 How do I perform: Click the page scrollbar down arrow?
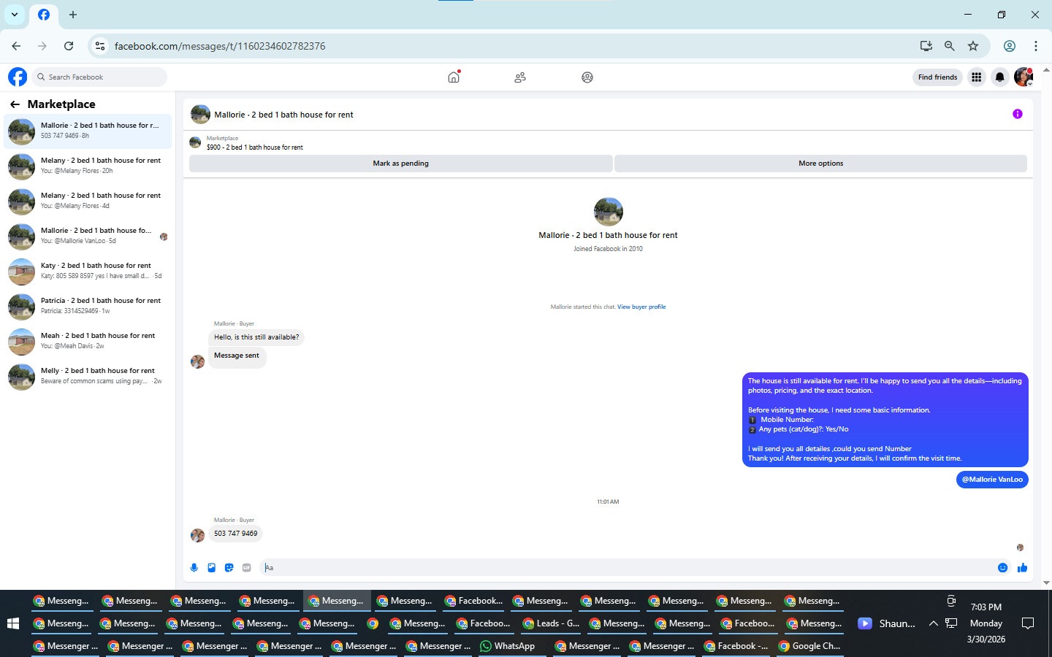coord(1047,583)
